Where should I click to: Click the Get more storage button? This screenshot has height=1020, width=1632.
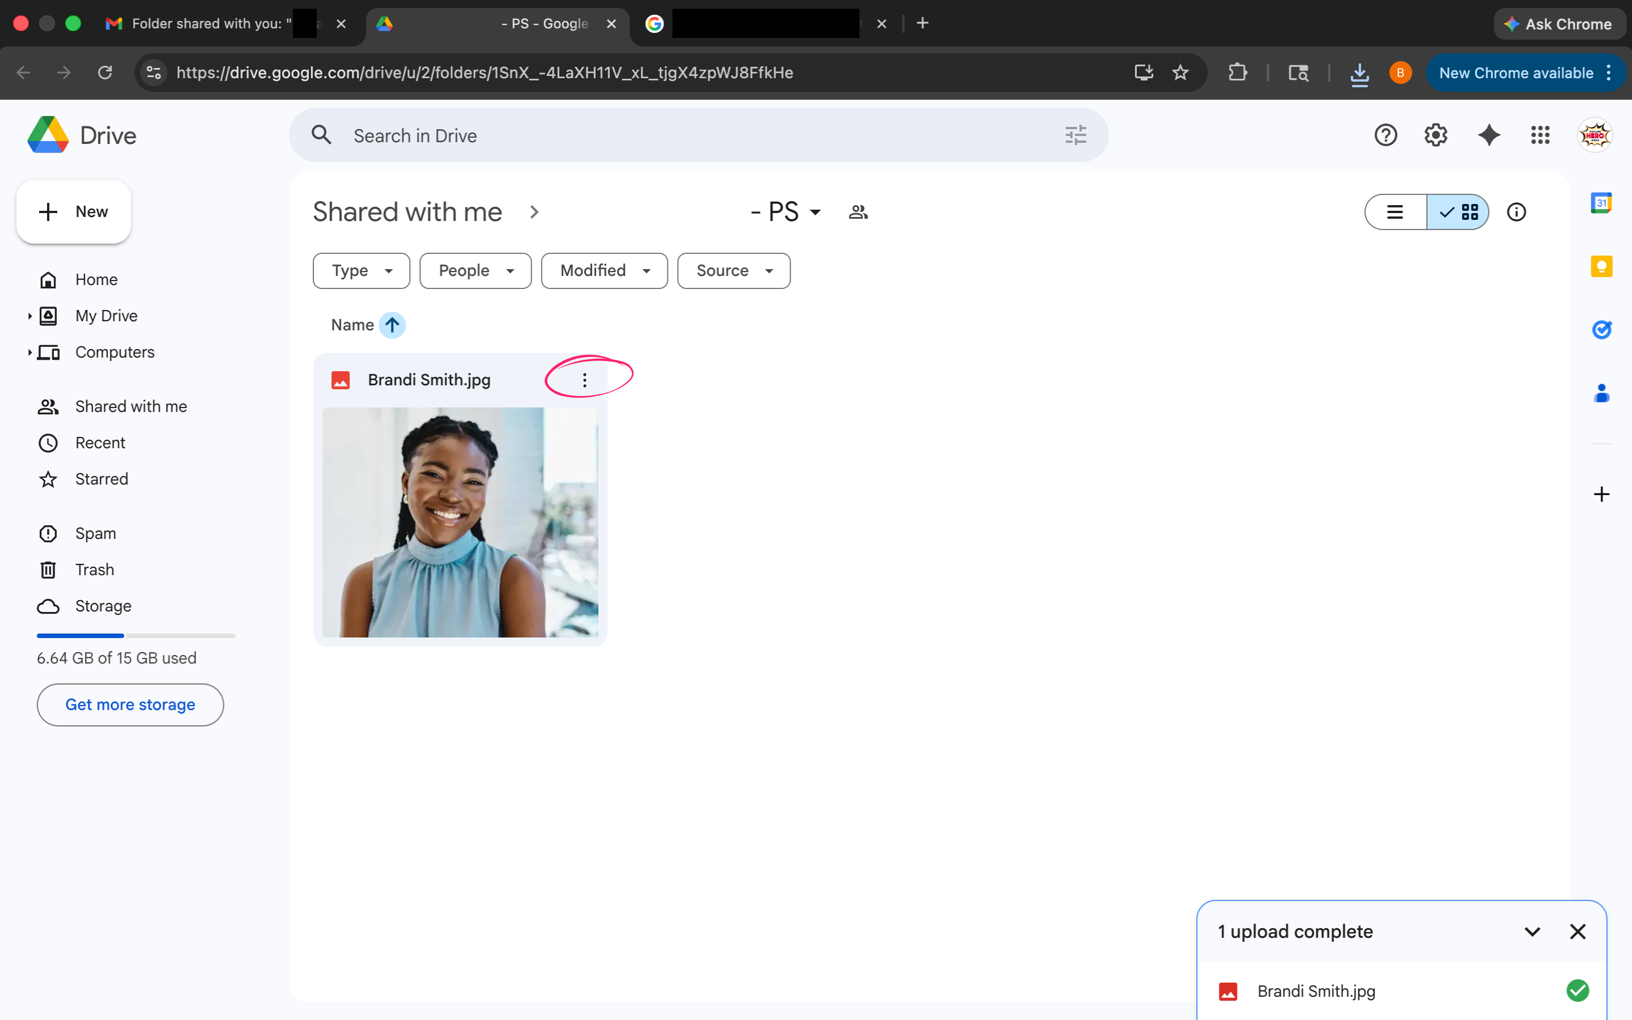tap(130, 705)
